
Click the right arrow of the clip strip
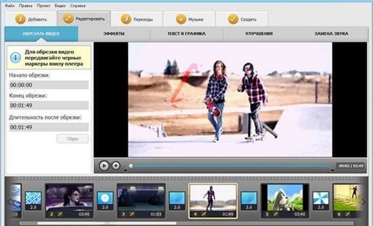click(x=363, y=202)
